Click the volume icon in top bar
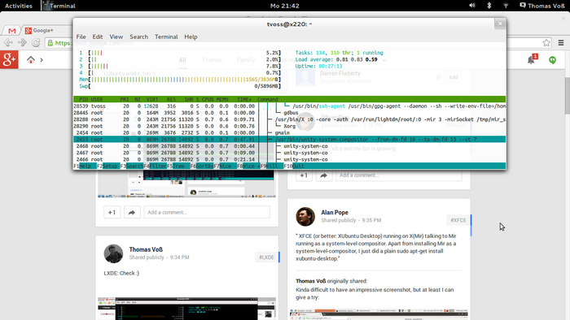 [x=471, y=6]
